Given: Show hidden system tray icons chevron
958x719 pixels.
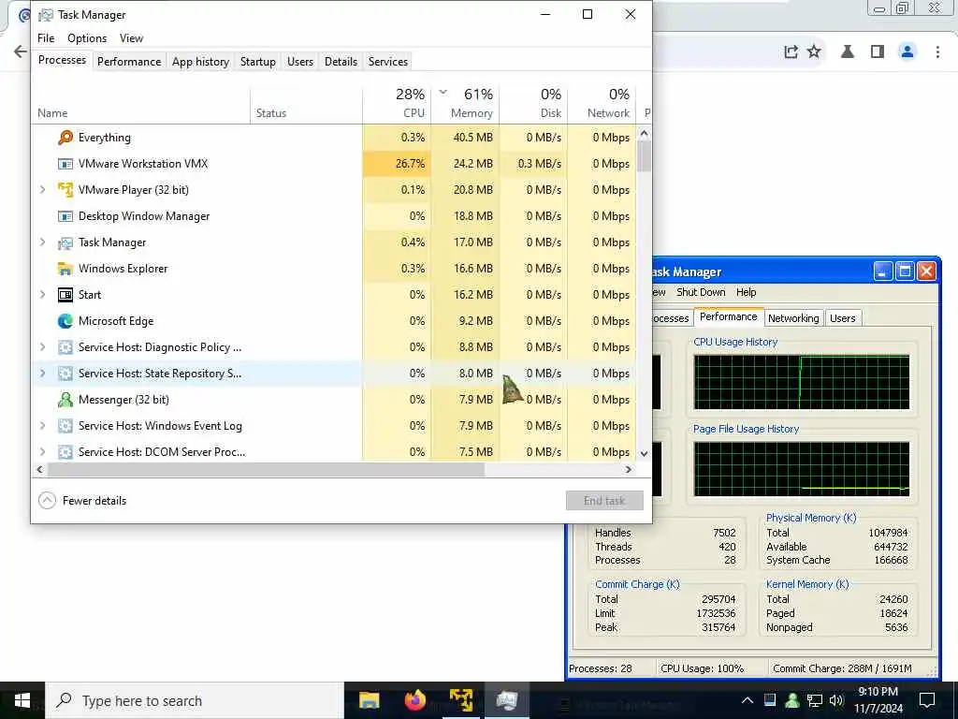Looking at the screenshot, I should click(748, 700).
